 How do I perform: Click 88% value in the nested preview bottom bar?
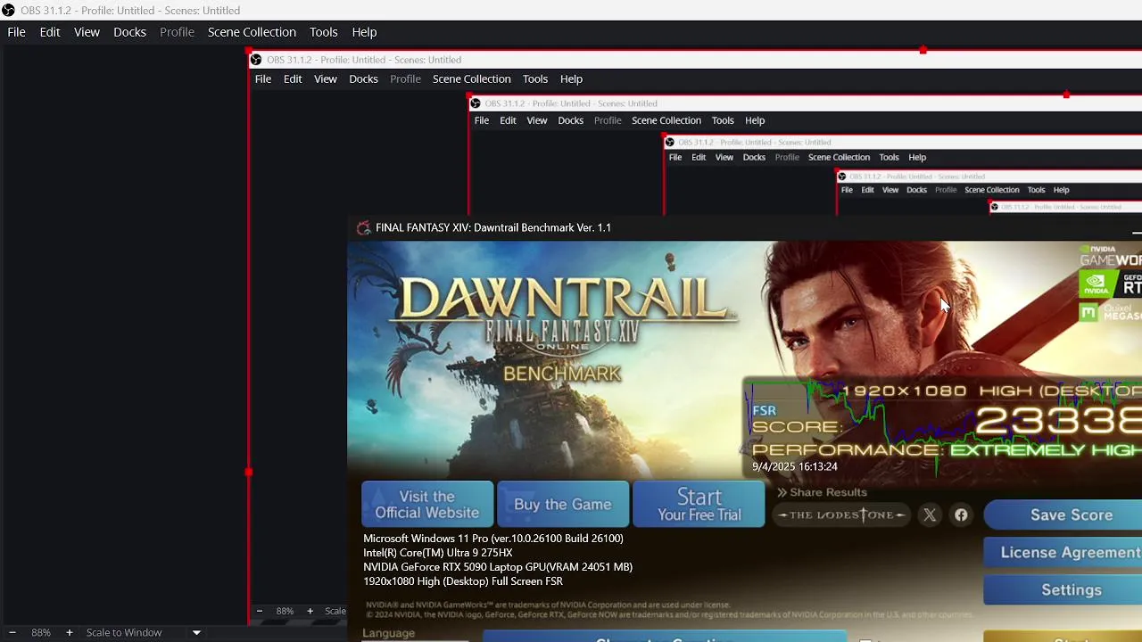coord(285,611)
